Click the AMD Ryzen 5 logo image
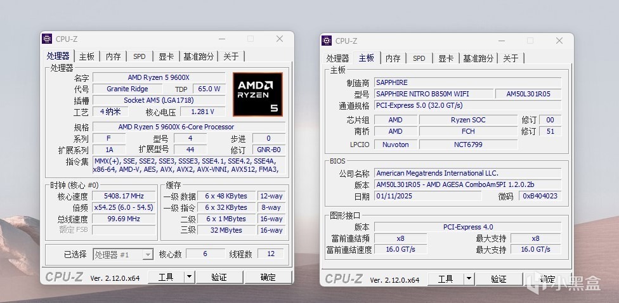Image resolution: width=619 pixels, height=303 pixels. [x=257, y=94]
